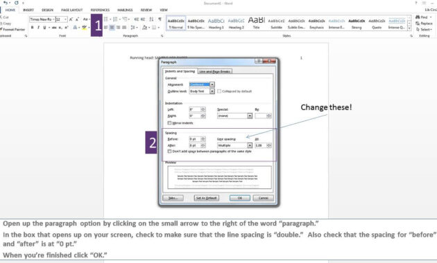Open the Insert ribbon tab
437x263 pixels.
(x=28, y=10)
